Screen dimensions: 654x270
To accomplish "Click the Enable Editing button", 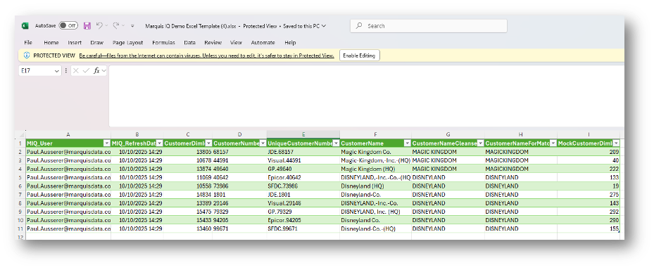I will (x=360, y=56).
